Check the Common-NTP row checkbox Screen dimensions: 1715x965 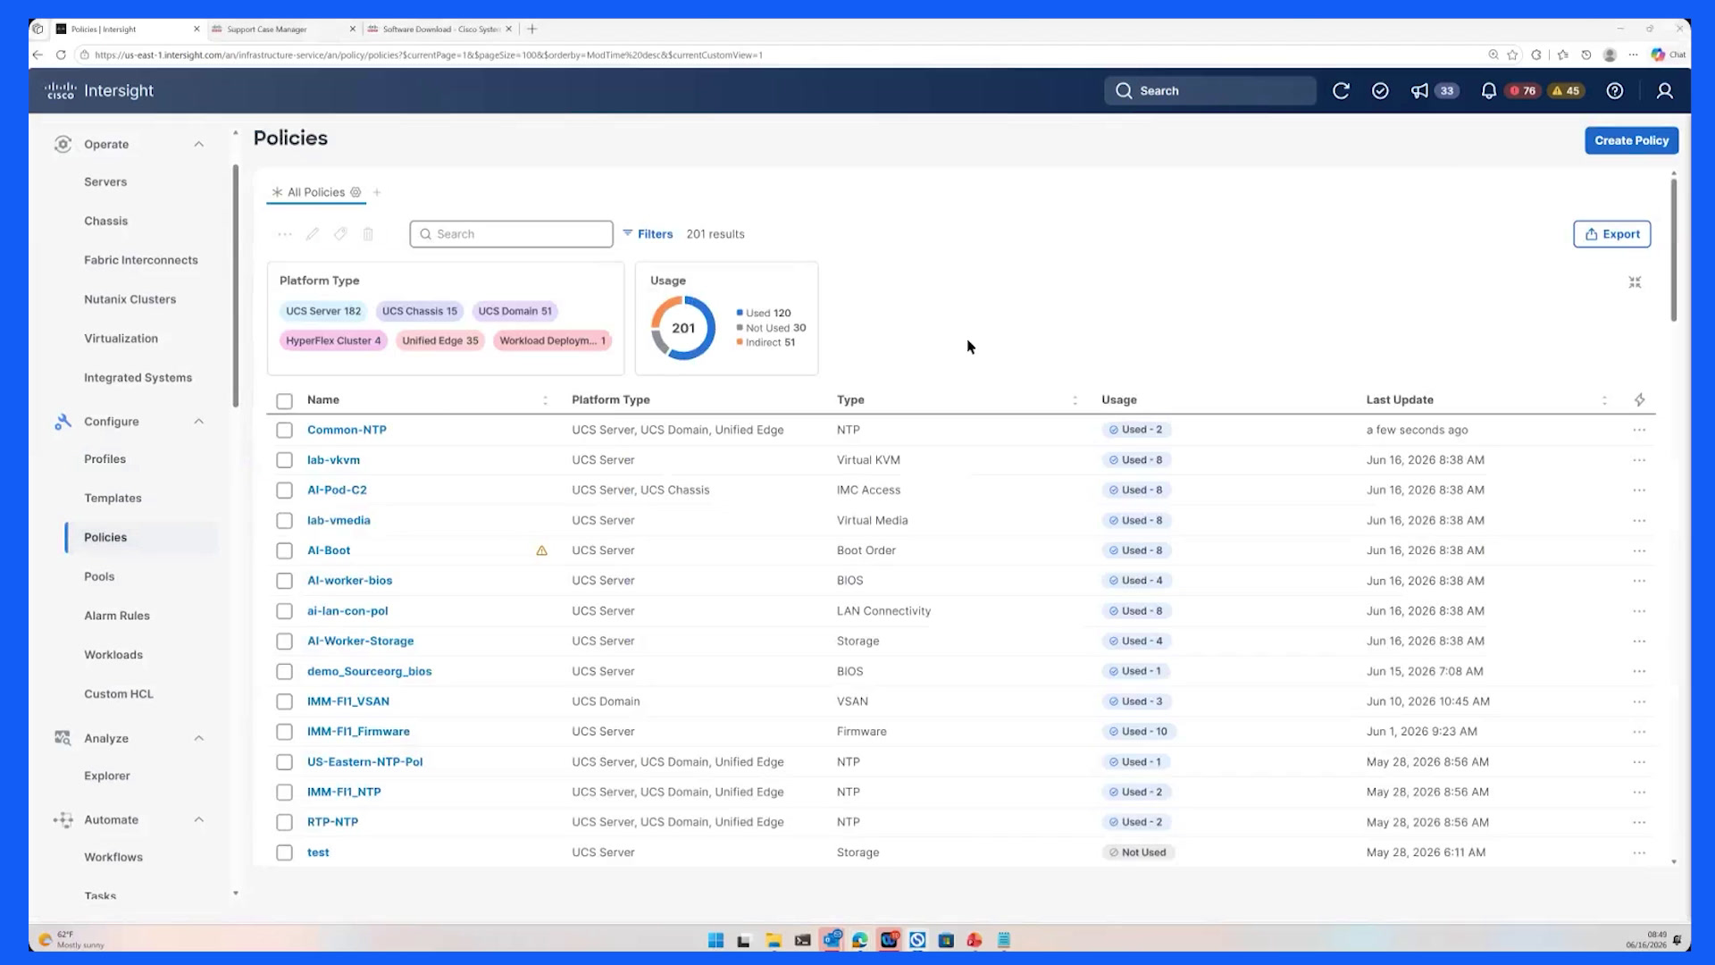coord(284,431)
